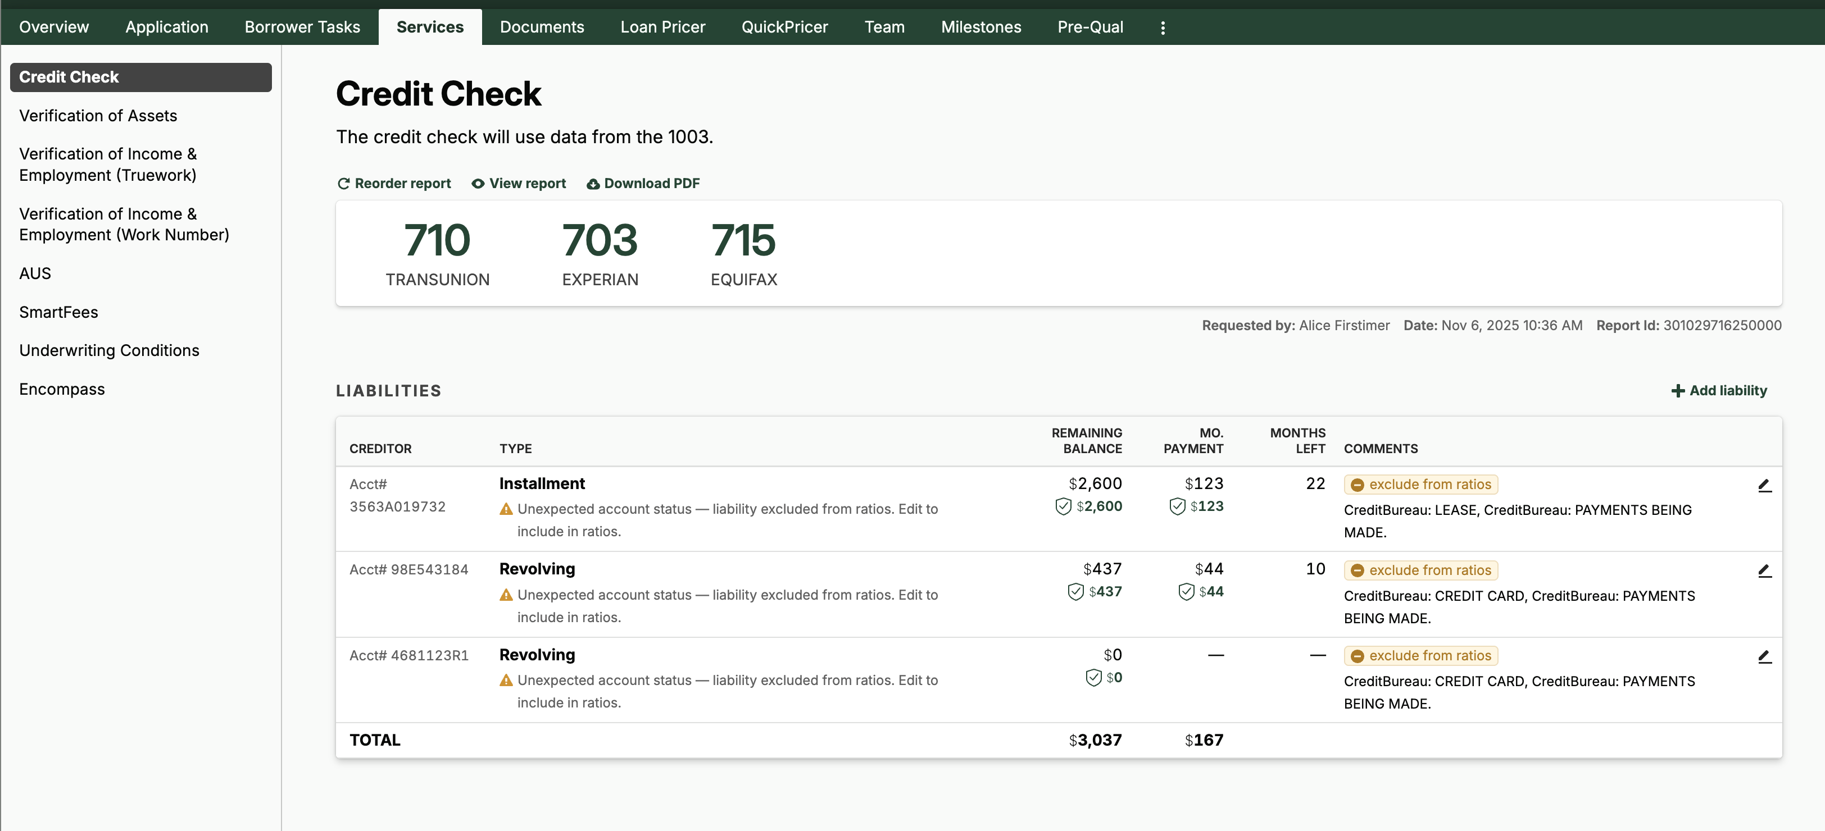Screen dimensions: 1825x831
Task: Click the Reorder report refresh icon
Action: tap(344, 184)
